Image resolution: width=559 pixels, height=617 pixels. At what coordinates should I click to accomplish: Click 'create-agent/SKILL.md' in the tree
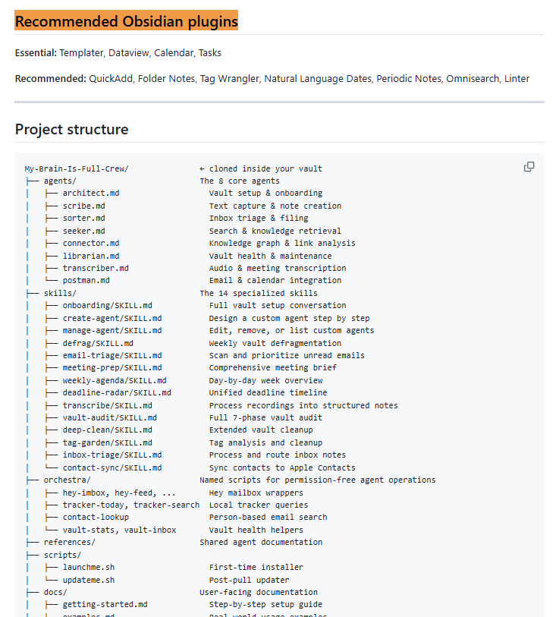tap(112, 318)
